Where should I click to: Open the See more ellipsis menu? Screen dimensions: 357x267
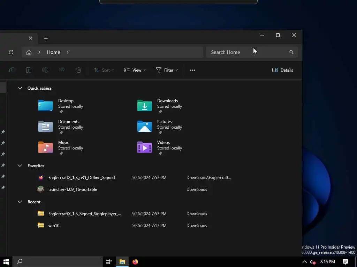[x=192, y=70]
